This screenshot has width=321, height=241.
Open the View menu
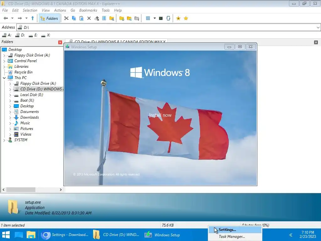[46, 10]
